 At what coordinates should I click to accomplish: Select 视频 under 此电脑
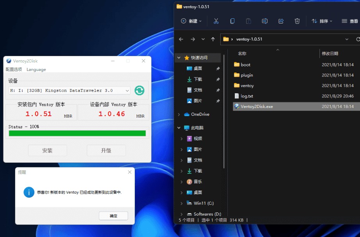click(x=198, y=138)
